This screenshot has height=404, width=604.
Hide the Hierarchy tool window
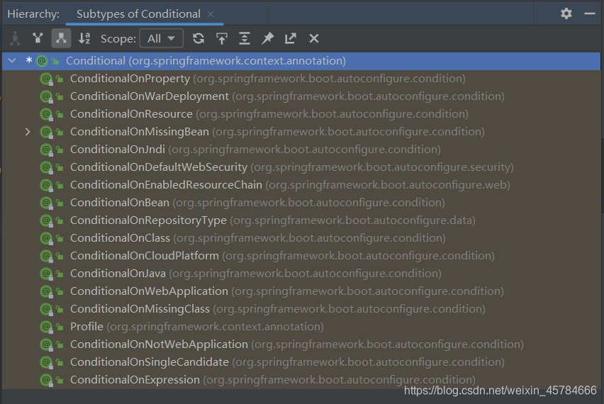[x=590, y=13]
